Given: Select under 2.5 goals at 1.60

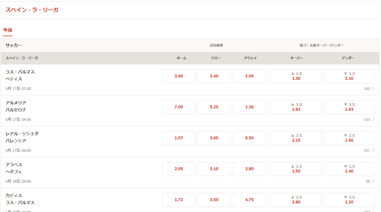Looking at the screenshot, I should [x=349, y=138].
